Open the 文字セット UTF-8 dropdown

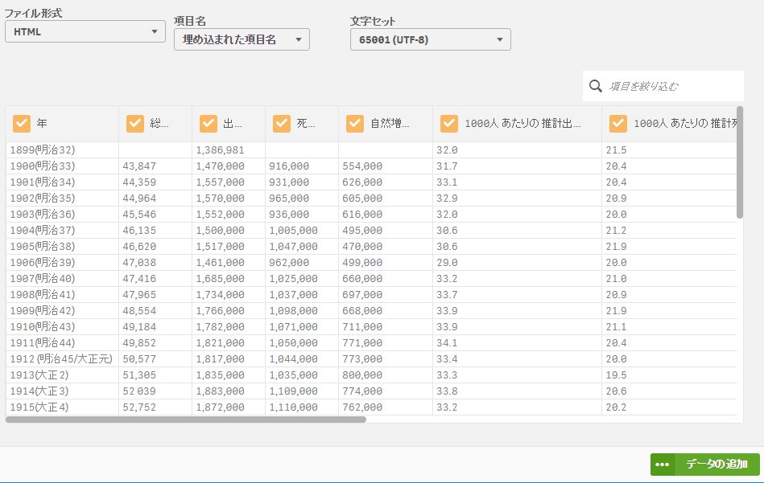tap(430, 39)
